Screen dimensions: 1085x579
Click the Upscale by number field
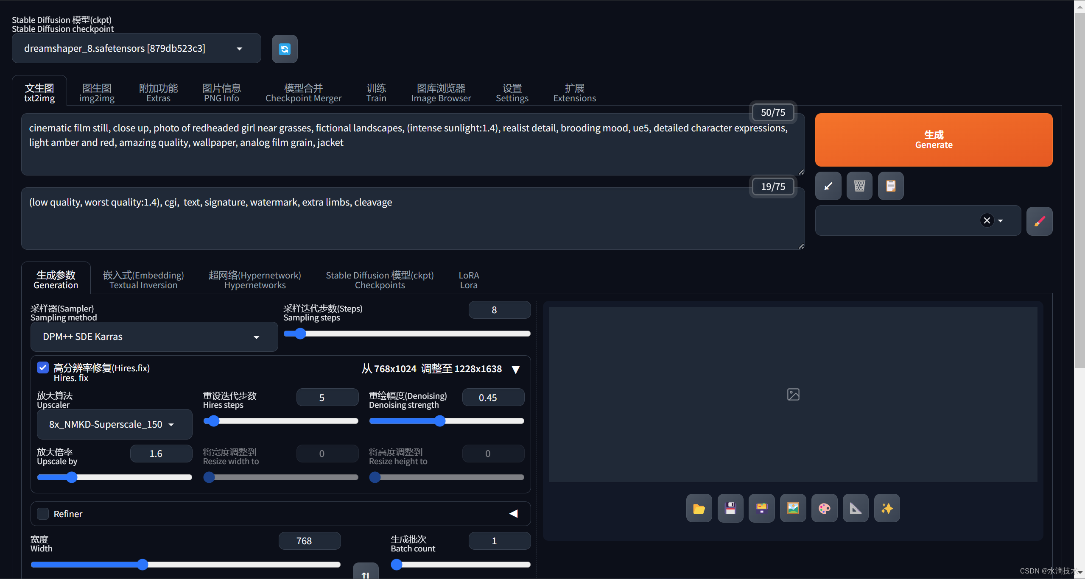click(161, 454)
